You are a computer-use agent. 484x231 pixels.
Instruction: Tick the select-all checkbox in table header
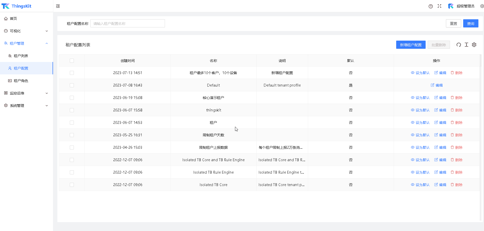[x=72, y=61]
